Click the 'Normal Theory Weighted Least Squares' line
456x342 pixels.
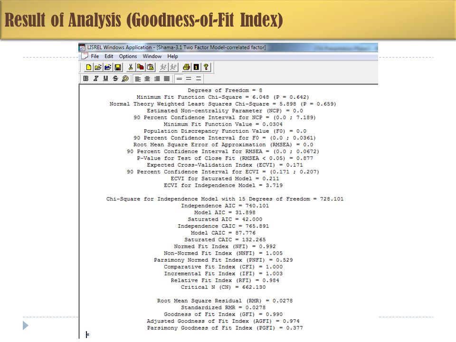click(223, 104)
